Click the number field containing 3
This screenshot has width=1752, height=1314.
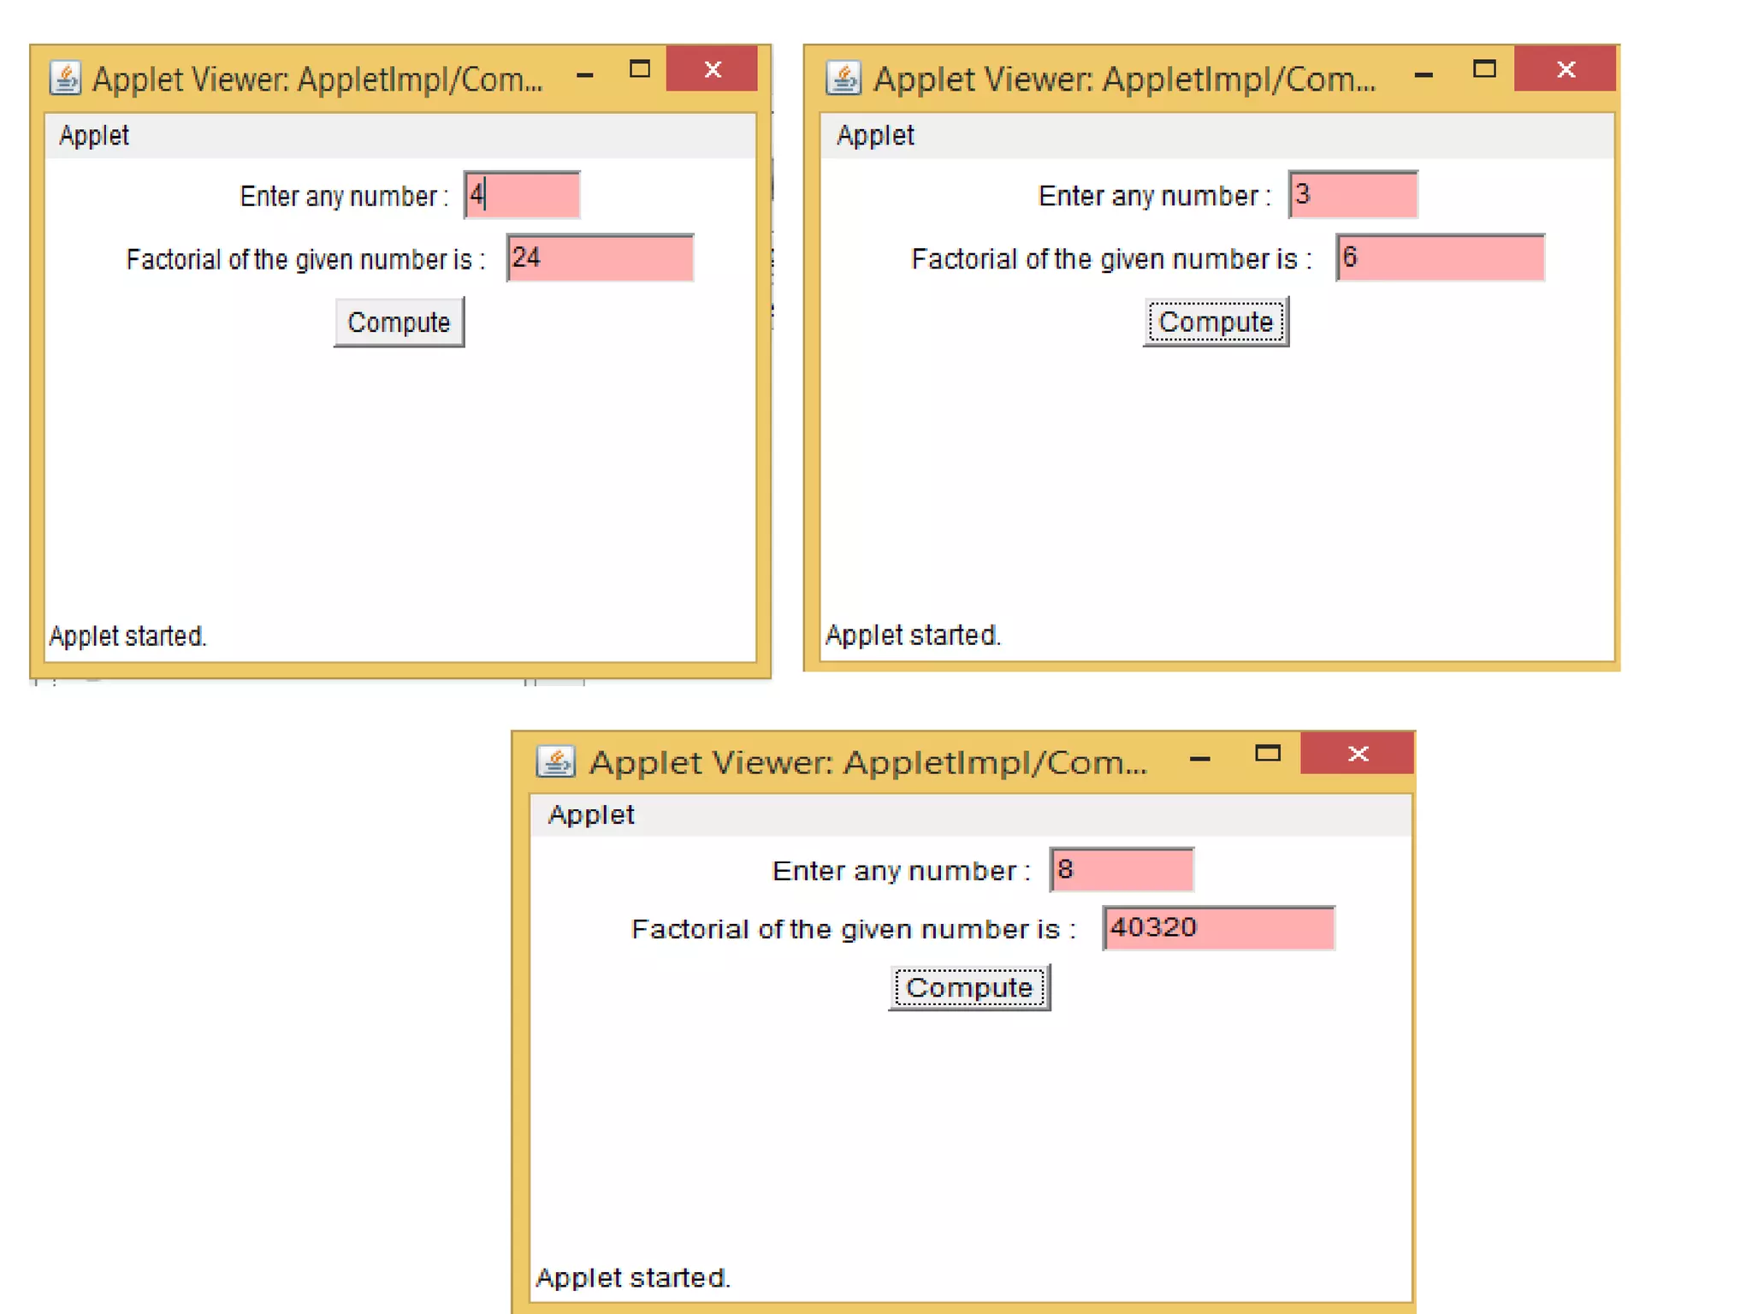(x=1352, y=195)
